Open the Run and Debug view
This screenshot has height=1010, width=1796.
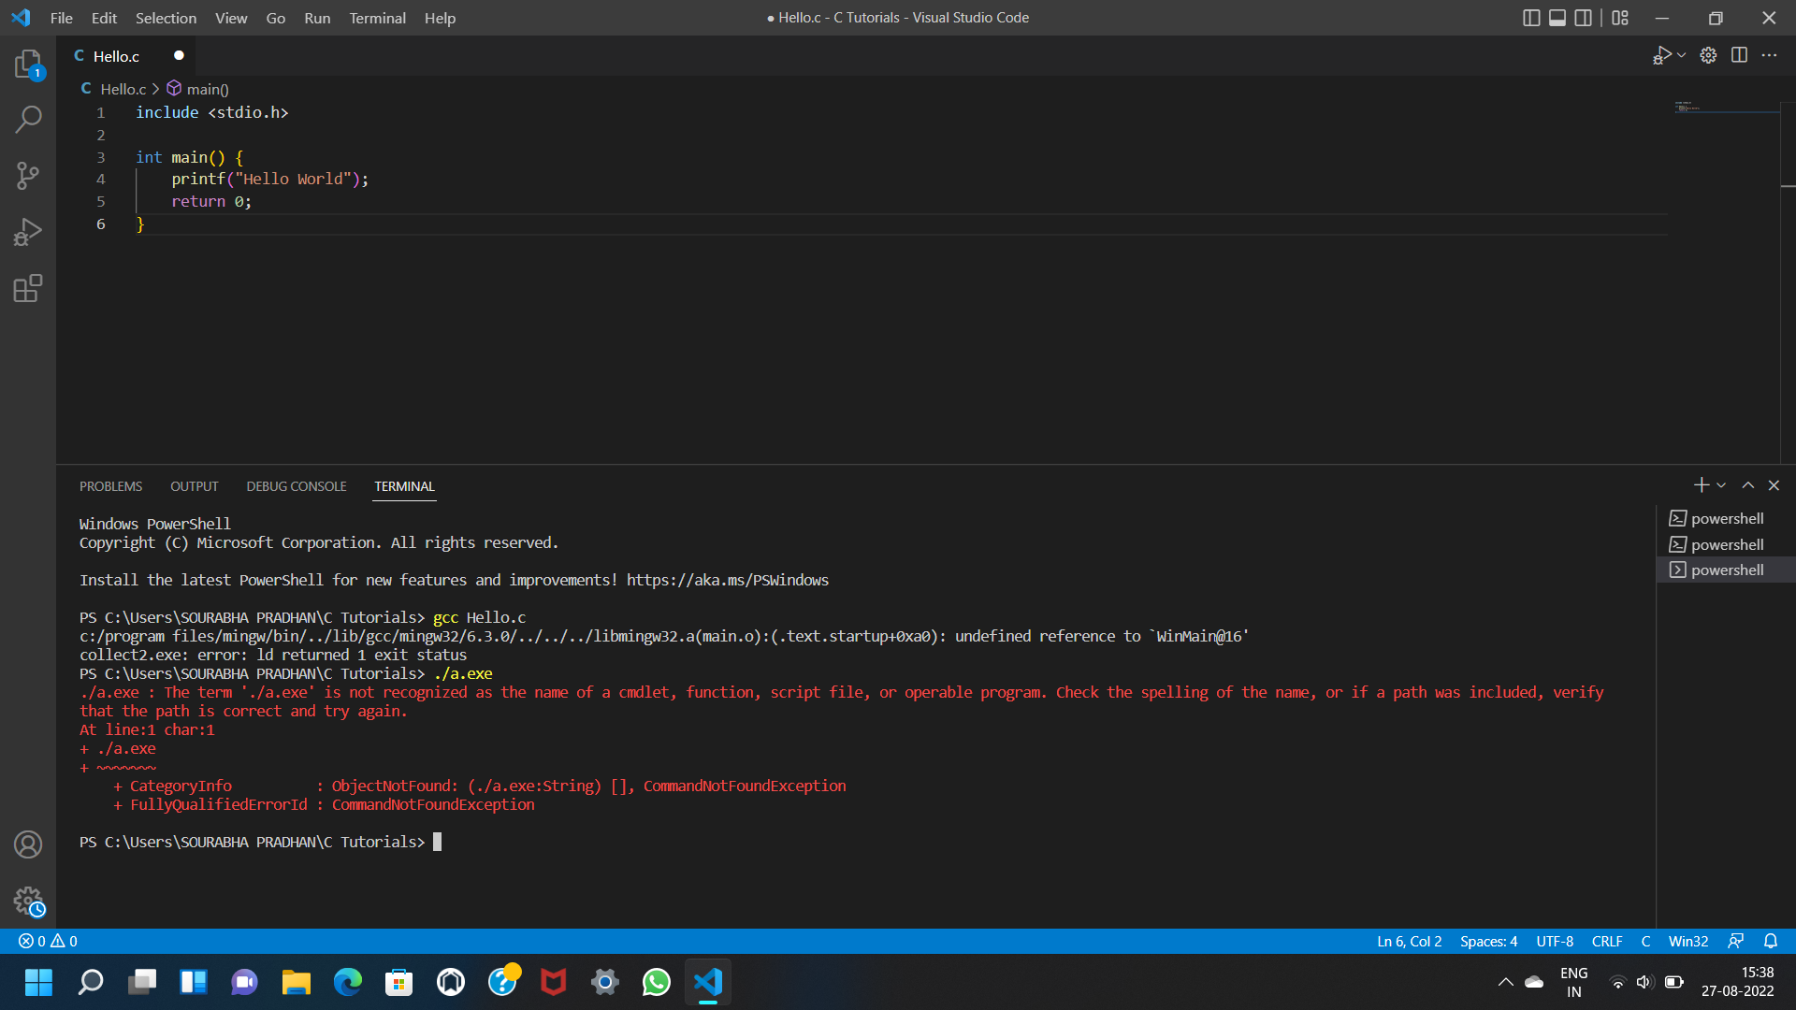[28, 231]
